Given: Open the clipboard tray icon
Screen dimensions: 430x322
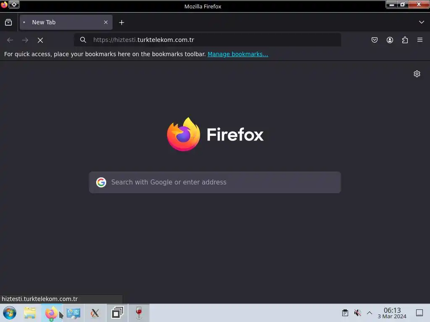Looking at the screenshot, I should click(345, 313).
